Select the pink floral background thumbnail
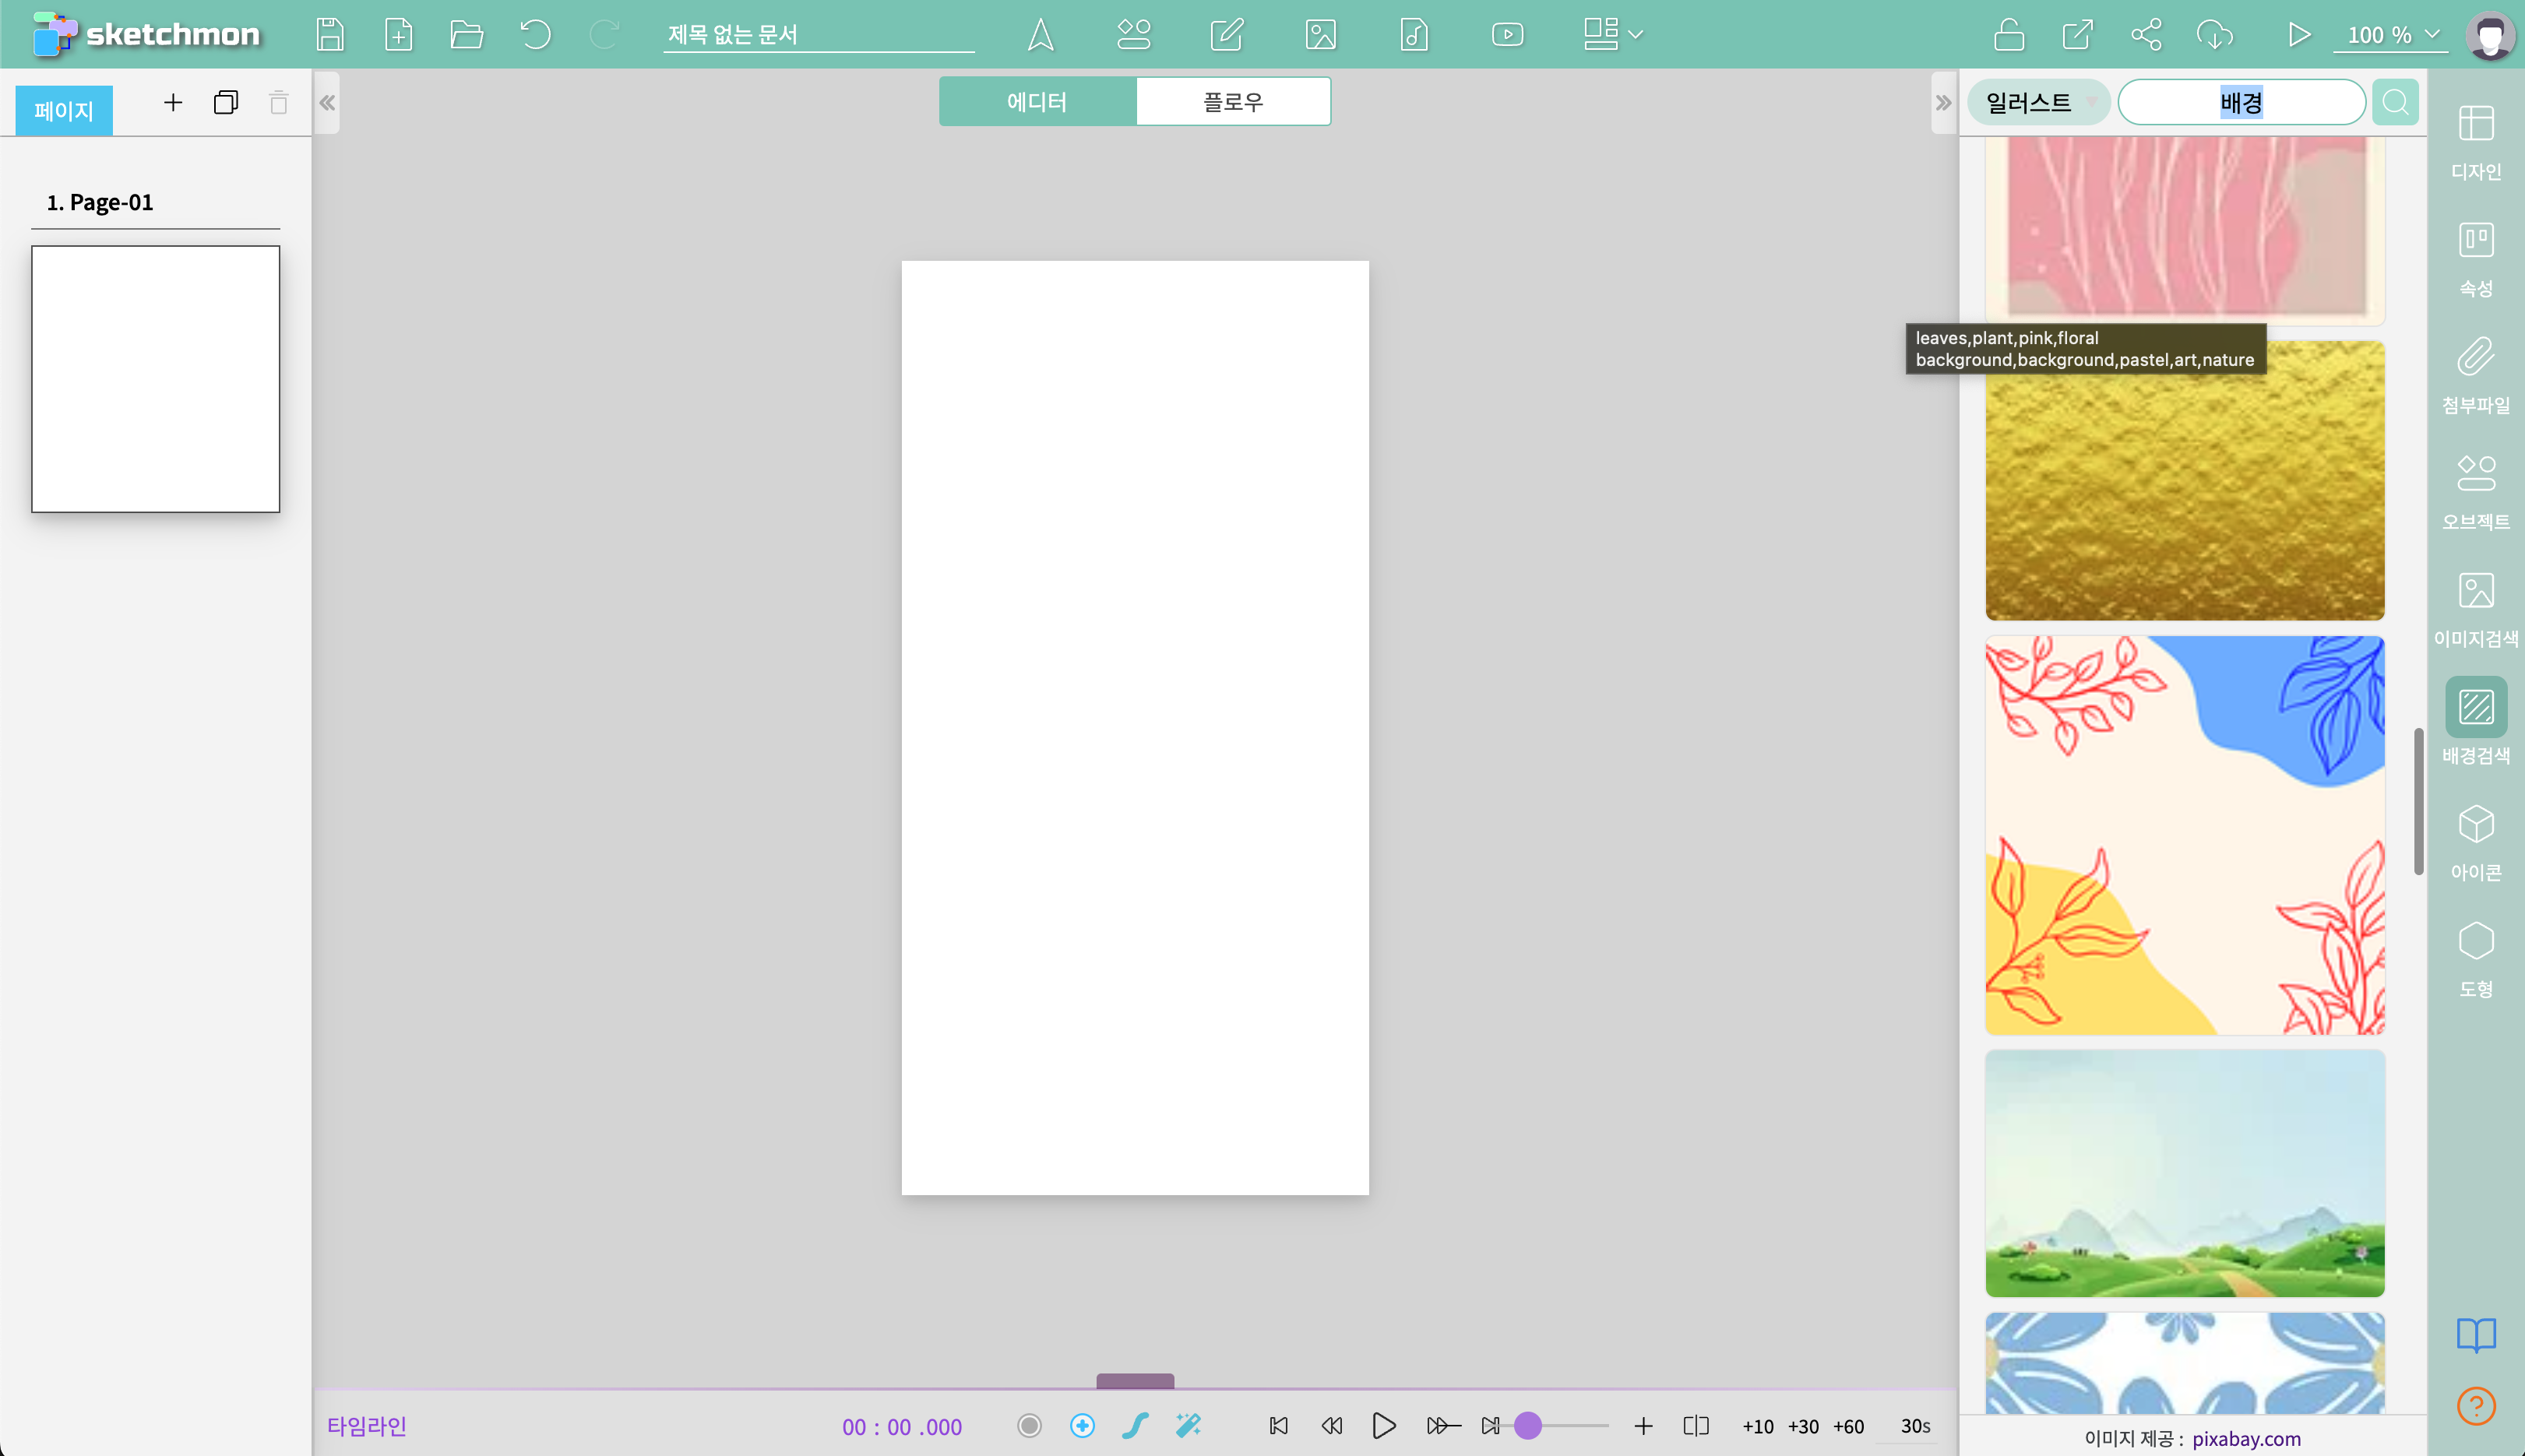Screen dimensions: 2525x1456 pyautogui.click(x=2184, y=230)
